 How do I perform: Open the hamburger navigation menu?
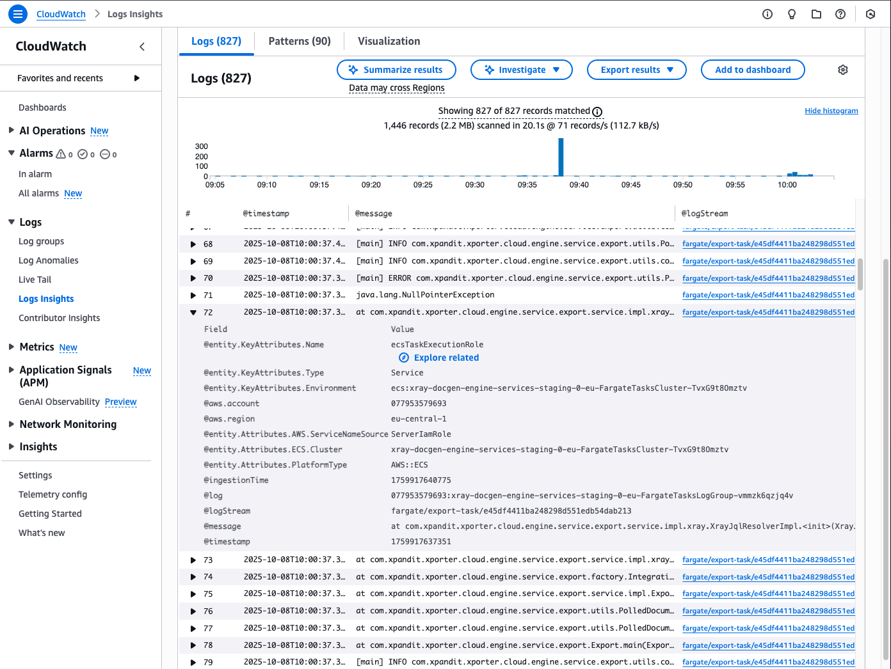coord(18,14)
